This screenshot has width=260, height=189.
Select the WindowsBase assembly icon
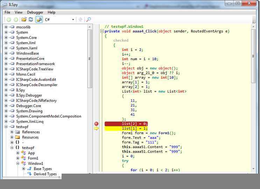coord(13,53)
